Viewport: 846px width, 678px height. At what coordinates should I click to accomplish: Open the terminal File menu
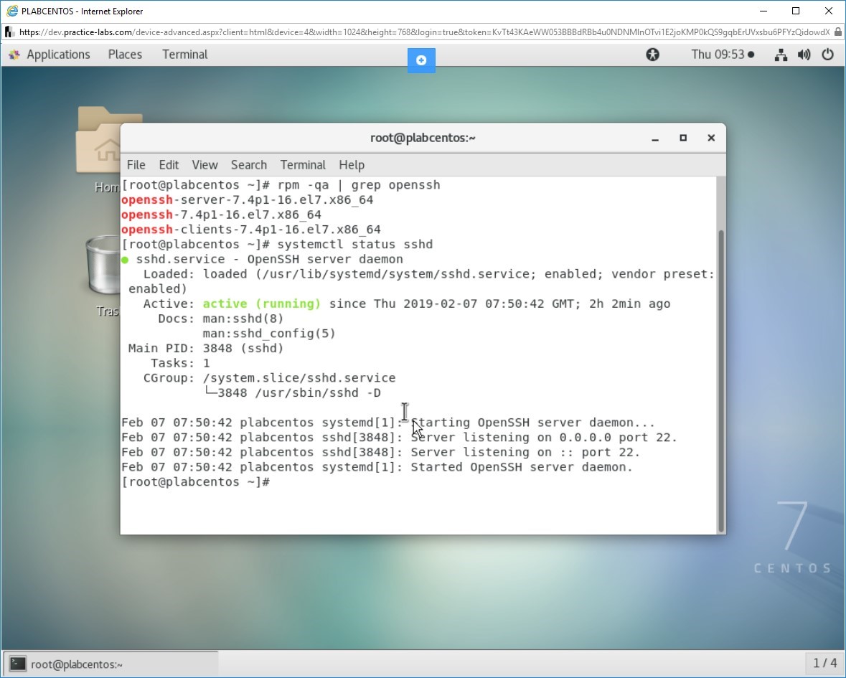pyautogui.click(x=136, y=165)
